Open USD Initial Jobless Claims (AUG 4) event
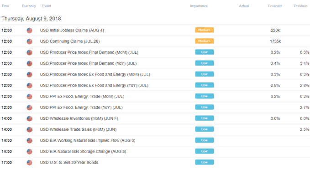Image resolution: width=310 pixels, height=169 pixels. pyautogui.click(x=72, y=31)
